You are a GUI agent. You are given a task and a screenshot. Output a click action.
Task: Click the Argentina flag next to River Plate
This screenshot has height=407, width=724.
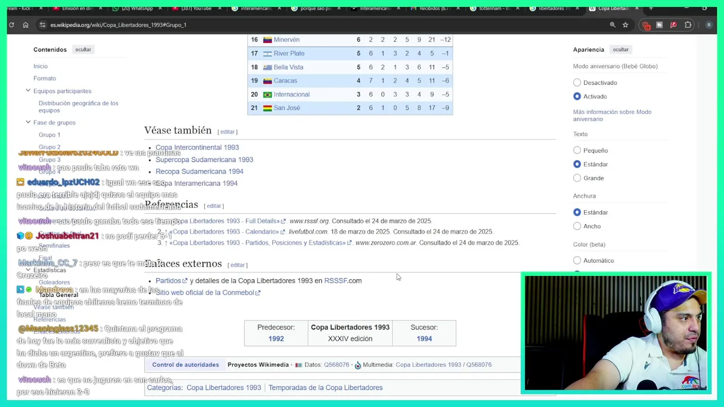(268, 54)
